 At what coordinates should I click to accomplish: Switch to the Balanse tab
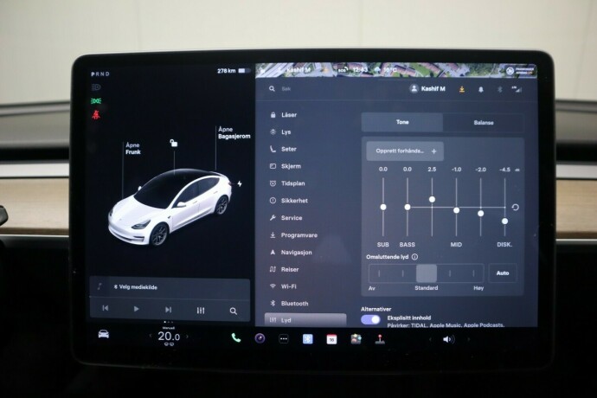tap(484, 123)
